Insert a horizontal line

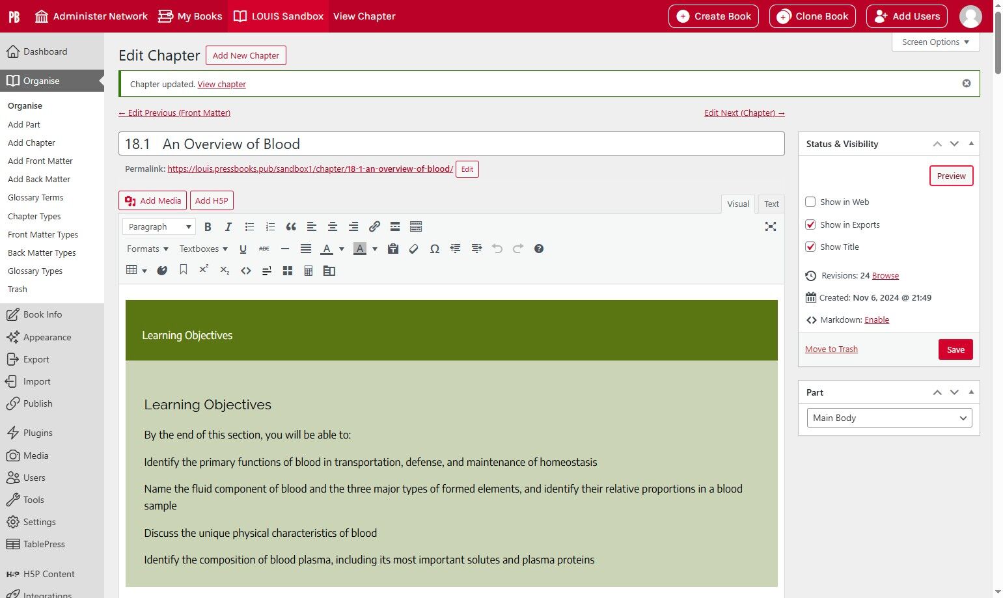coord(284,249)
